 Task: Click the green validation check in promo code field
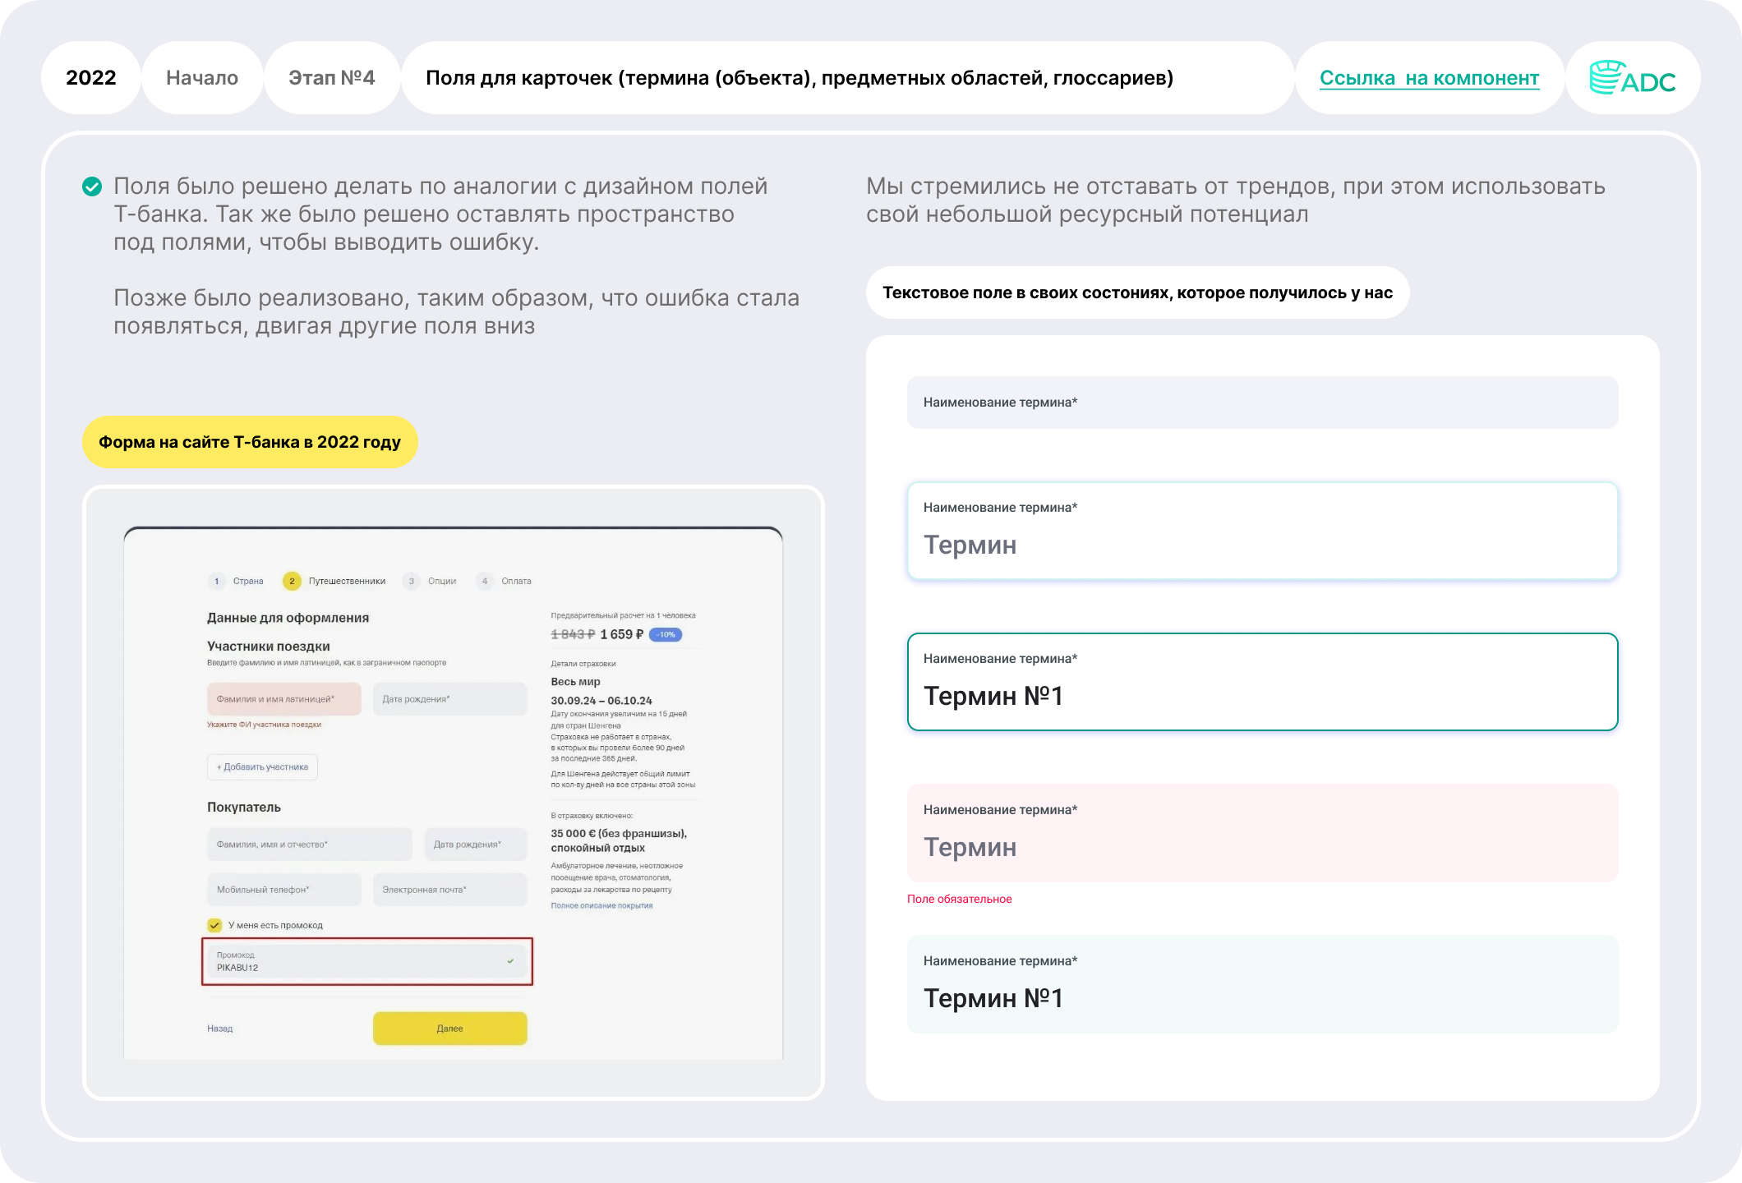[x=510, y=960]
